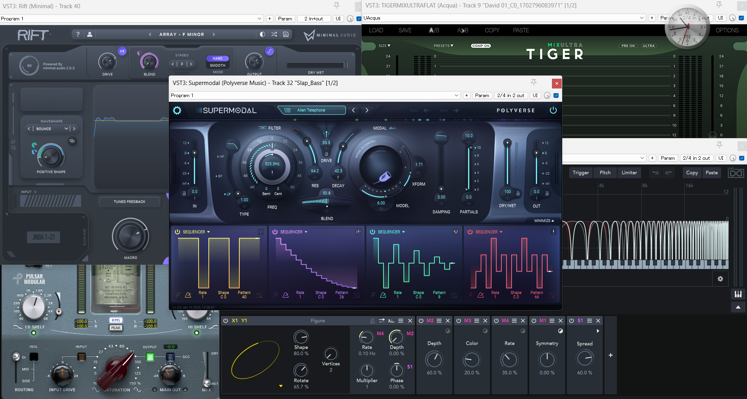This screenshot has width=747, height=399.
Task: Show keyboard piano icon on right
Action: (738, 294)
